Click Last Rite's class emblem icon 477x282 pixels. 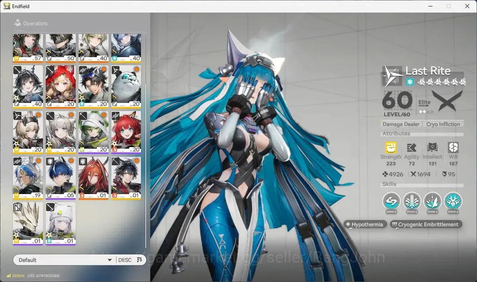pos(392,76)
